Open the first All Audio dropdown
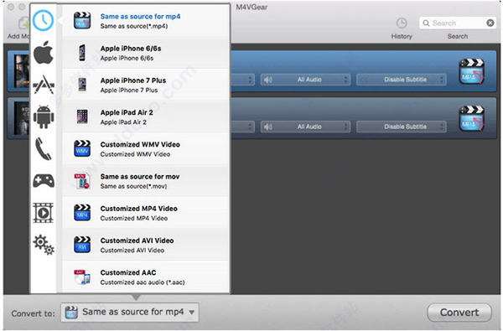The width and height of the screenshot is (503, 331). 305,80
